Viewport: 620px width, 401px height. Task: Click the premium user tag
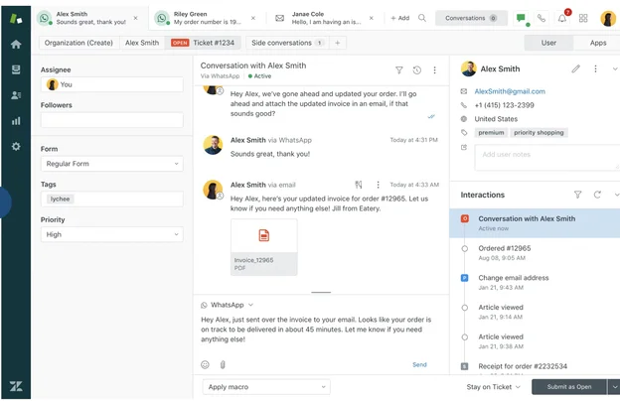click(491, 133)
